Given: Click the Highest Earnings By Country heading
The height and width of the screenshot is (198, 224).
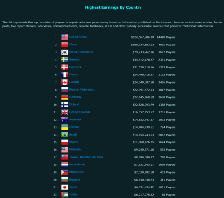Looking at the screenshot, I should coord(113,7).
